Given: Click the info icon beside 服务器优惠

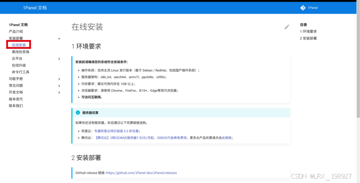Looking at the screenshot, I should 78,113.
